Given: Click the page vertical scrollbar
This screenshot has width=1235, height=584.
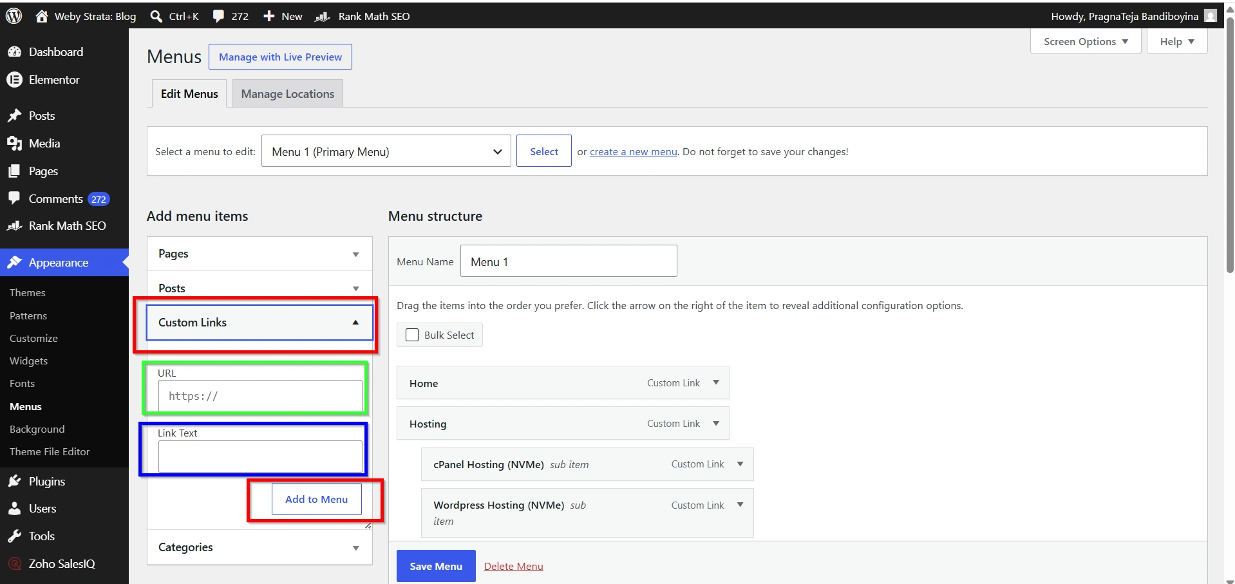Looking at the screenshot, I should point(1230,145).
